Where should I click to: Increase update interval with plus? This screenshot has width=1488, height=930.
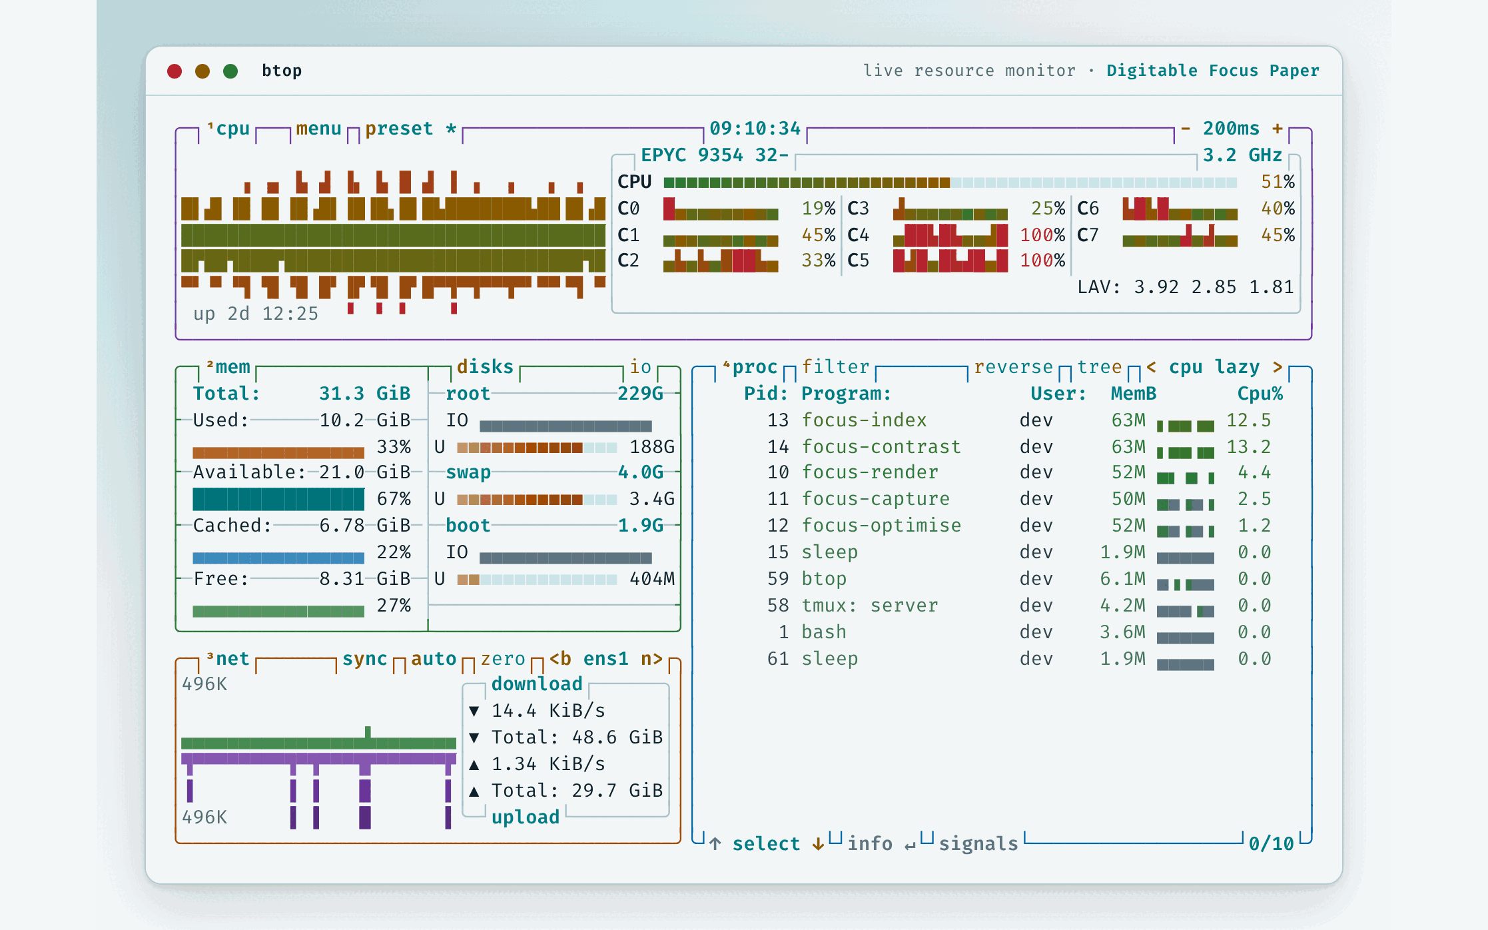pyautogui.click(x=1277, y=128)
